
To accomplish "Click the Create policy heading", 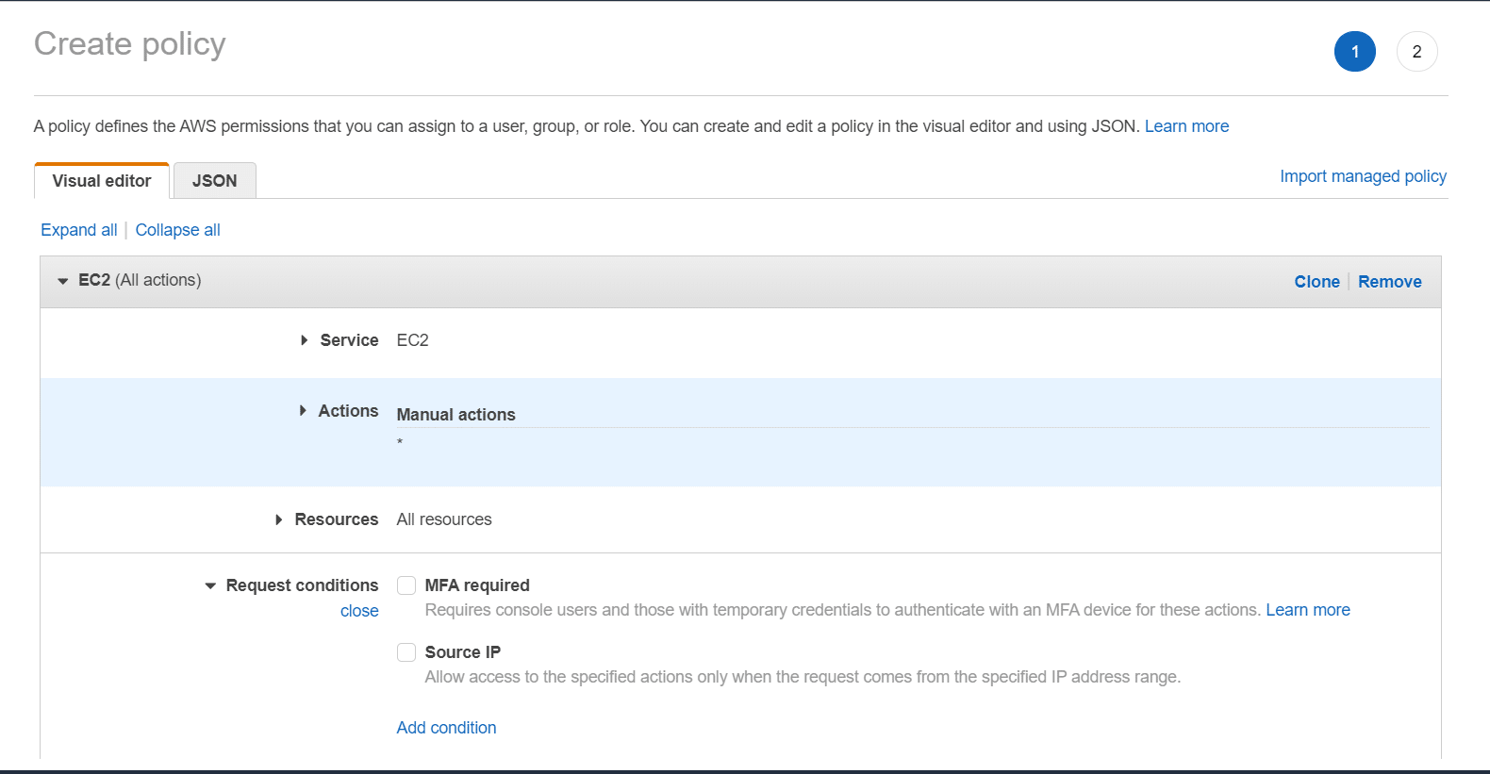I will tap(130, 44).
